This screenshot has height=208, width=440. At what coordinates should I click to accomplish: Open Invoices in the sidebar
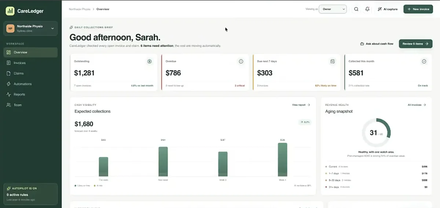pyautogui.click(x=30, y=63)
